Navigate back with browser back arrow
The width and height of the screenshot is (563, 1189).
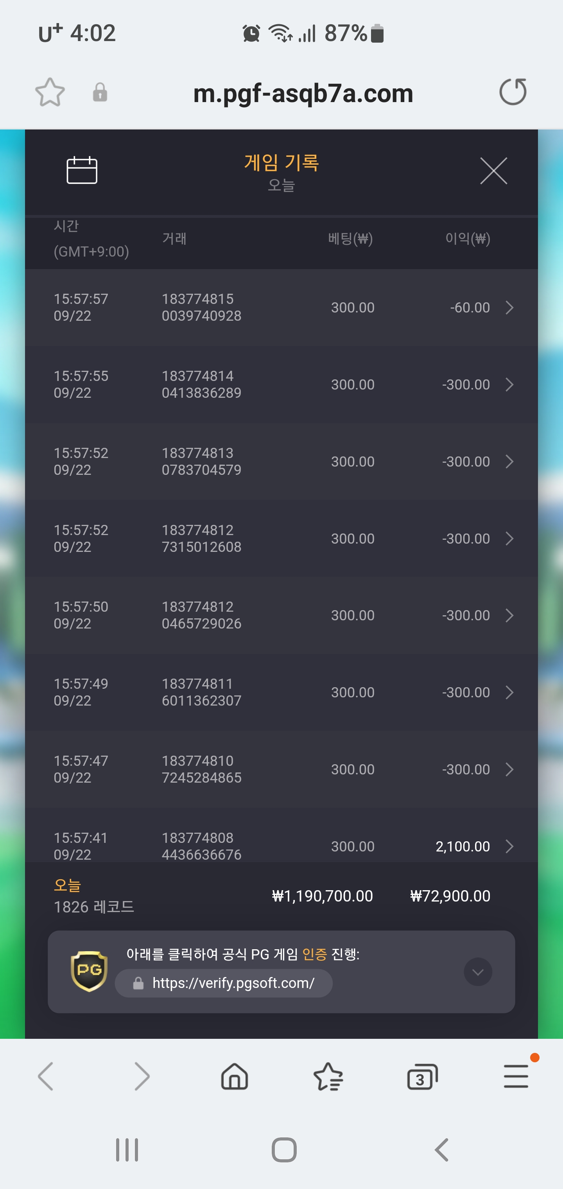46,1076
